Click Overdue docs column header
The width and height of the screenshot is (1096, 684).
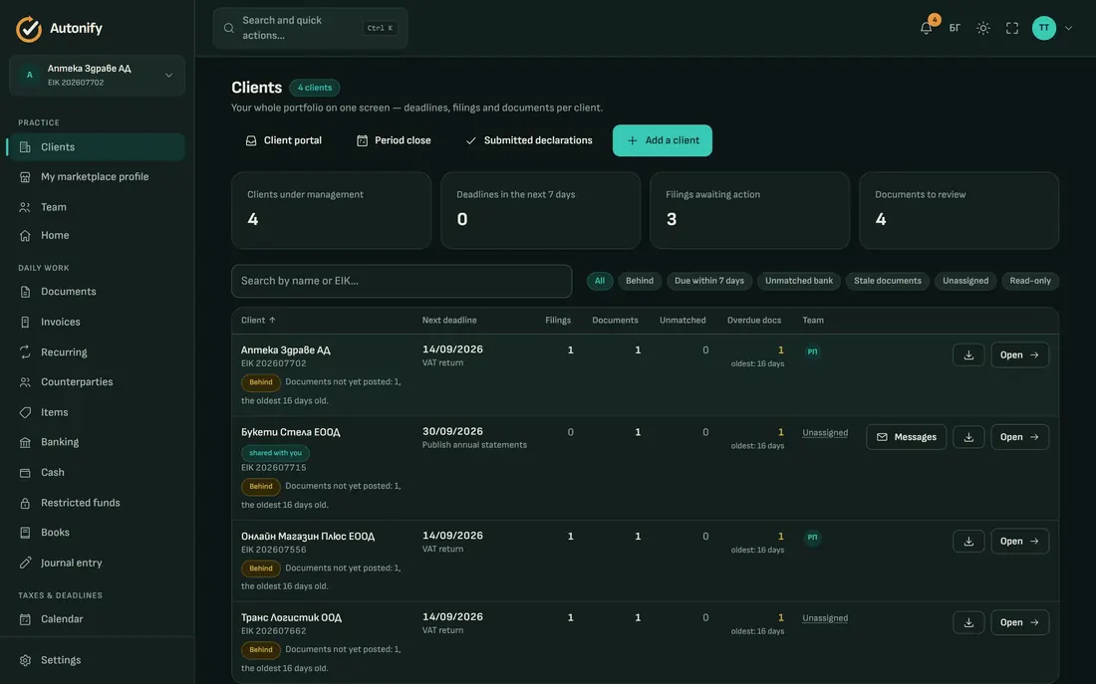coord(754,320)
